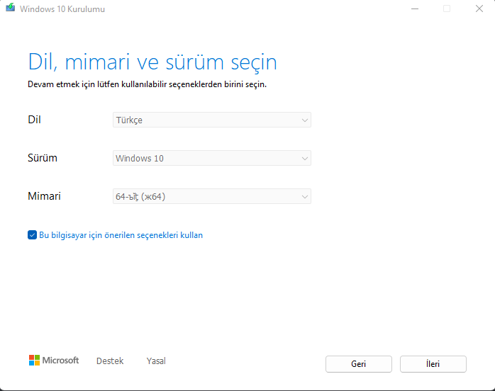The image size is (495, 391).
Task: Open the Yasal legal link
Action: tap(156, 361)
